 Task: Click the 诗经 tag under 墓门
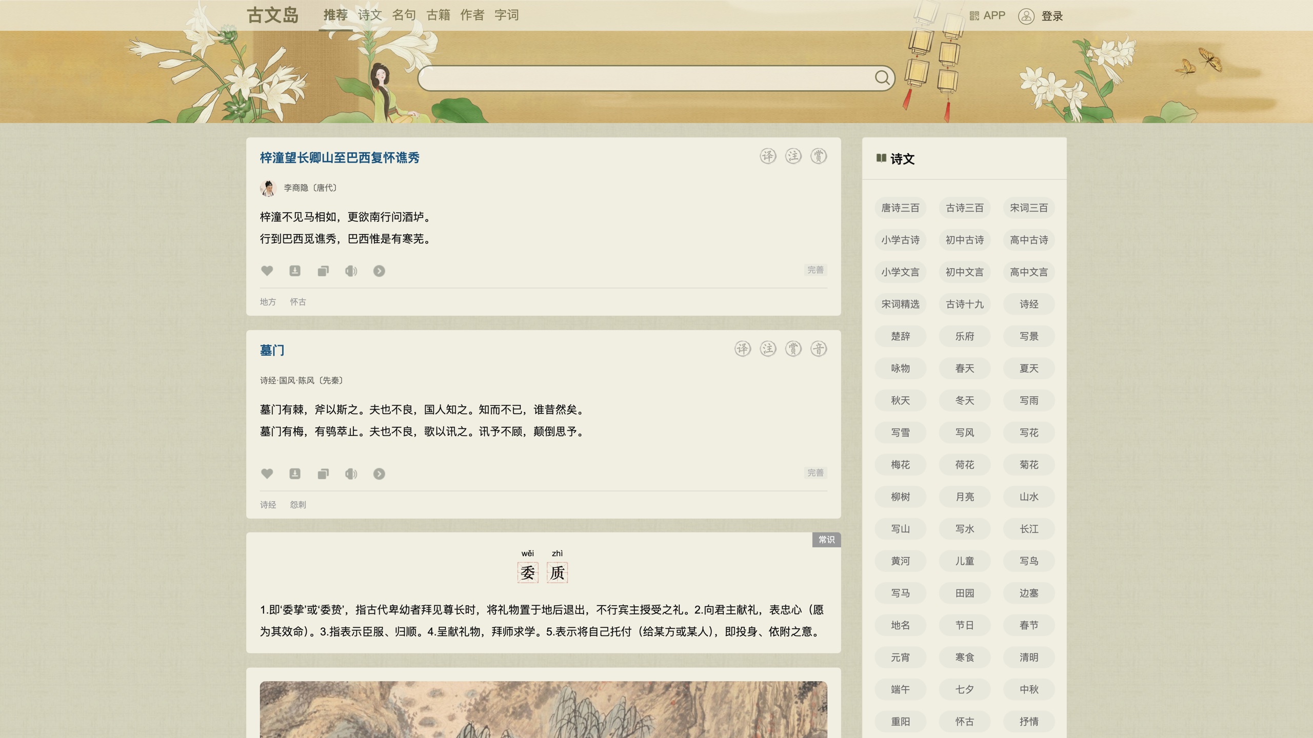coord(268,505)
